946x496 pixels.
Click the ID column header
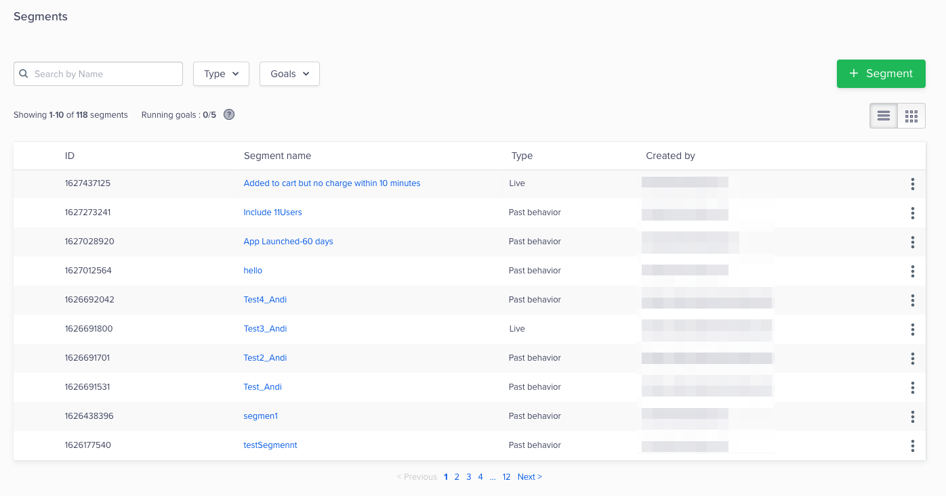coord(70,156)
